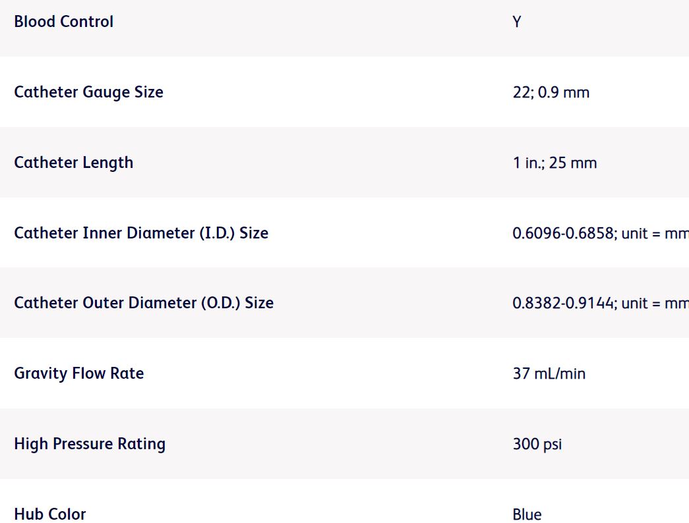
Task: Select the Blood Control value Y
Action: pyautogui.click(x=517, y=22)
